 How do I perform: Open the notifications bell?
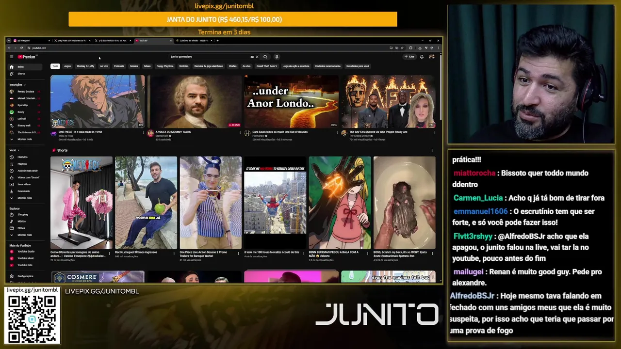tap(422, 57)
